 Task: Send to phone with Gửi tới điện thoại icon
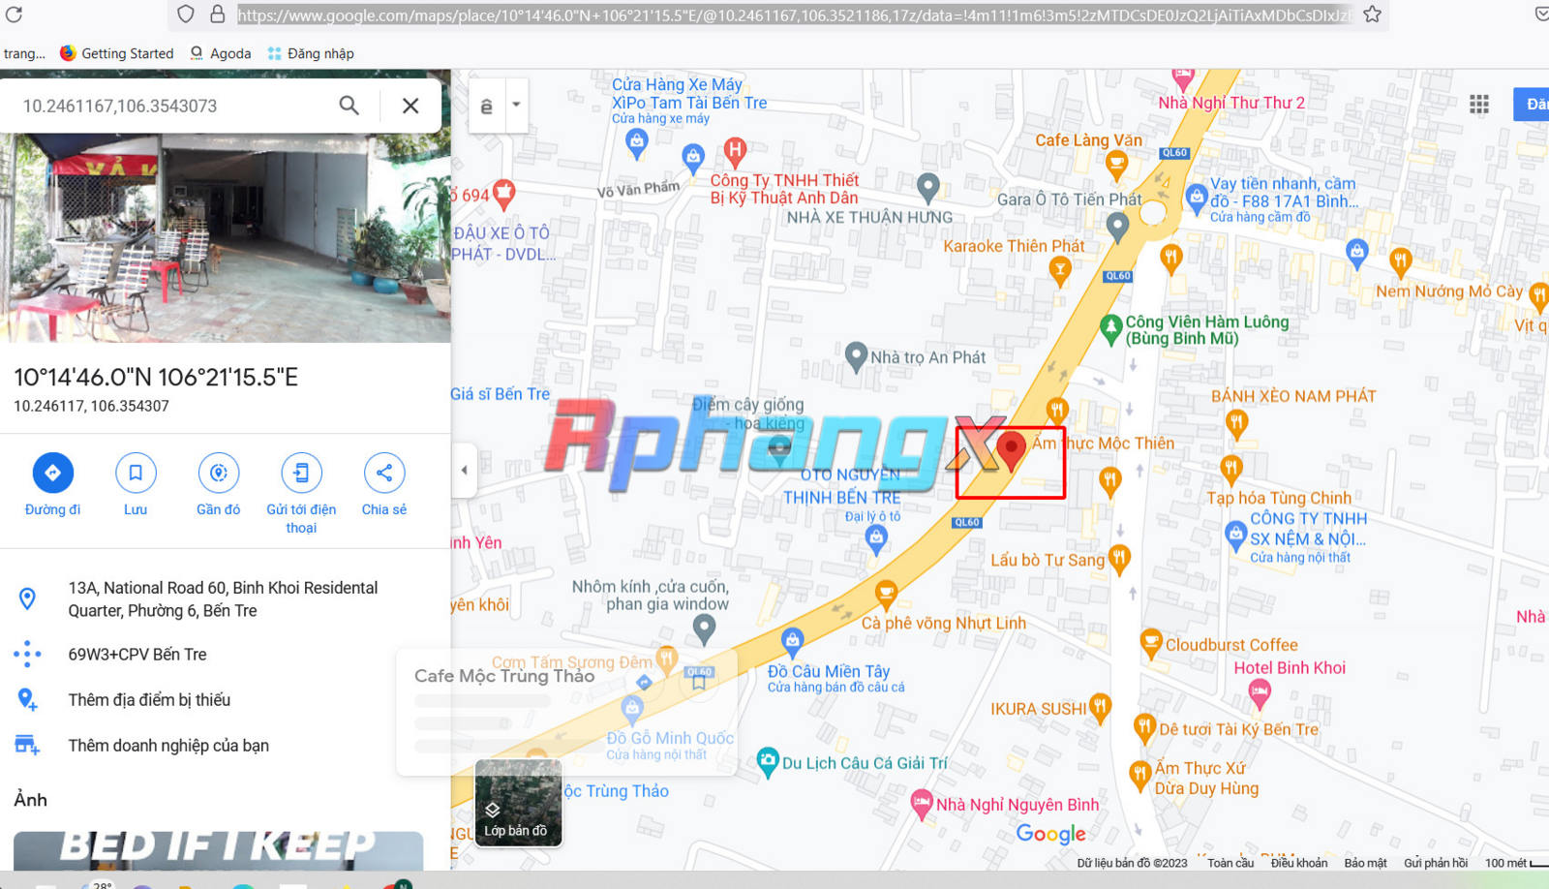coord(301,473)
